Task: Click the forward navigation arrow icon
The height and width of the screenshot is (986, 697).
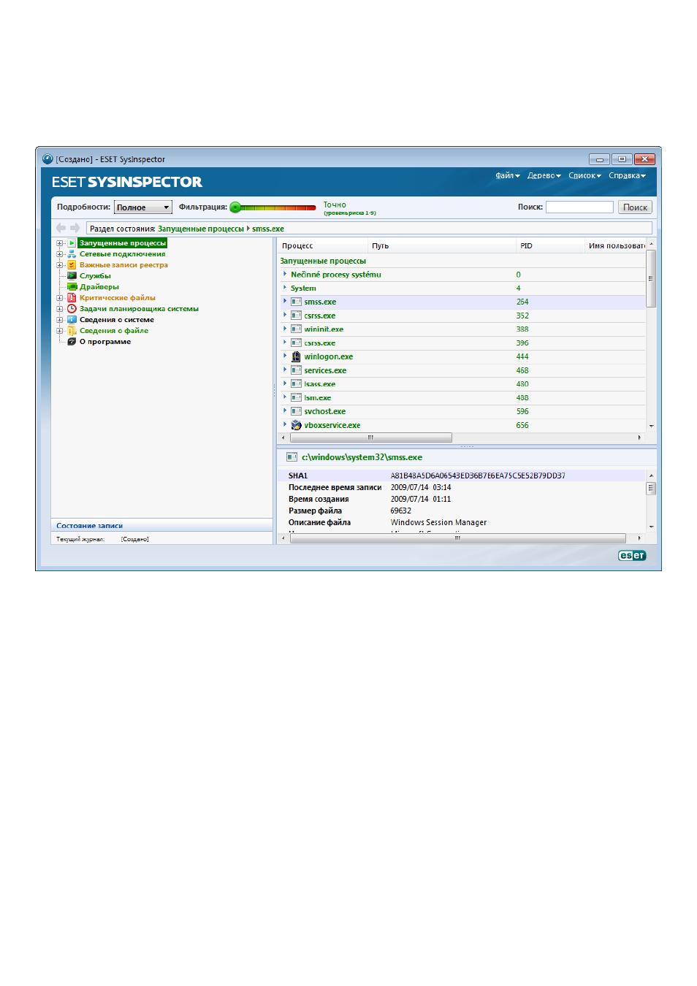Action: coord(75,228)
